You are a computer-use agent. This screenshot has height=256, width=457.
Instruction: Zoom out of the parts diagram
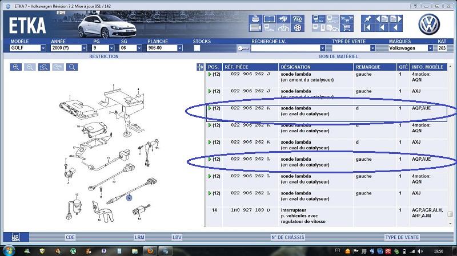click(x=30, y=67)
